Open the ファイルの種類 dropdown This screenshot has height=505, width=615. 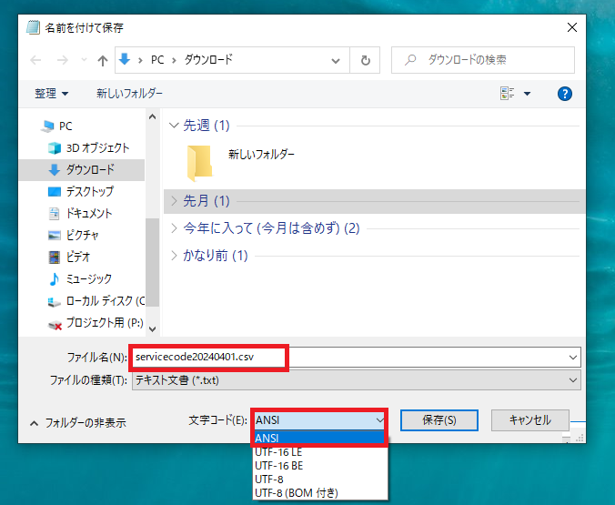click(356, 380)
